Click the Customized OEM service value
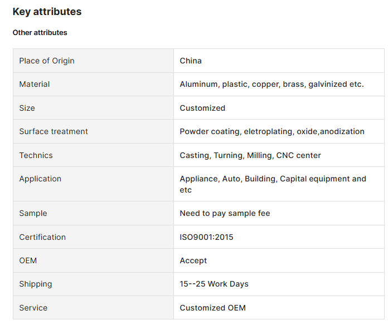 [x=212, y=308]
